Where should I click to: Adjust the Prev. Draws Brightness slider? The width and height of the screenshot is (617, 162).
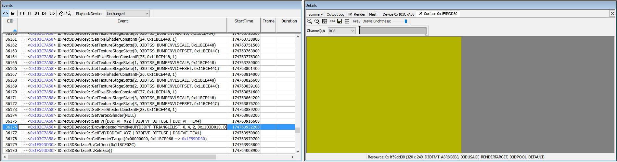click(405, 21)
